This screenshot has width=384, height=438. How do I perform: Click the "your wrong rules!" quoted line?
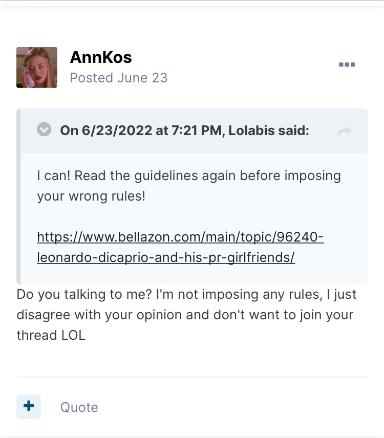point(91,196)
